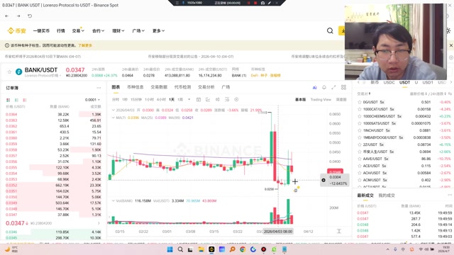Open the chart target settings icon
The width and height of the screenshot is (454, 255).
click(x=236, y=99)
